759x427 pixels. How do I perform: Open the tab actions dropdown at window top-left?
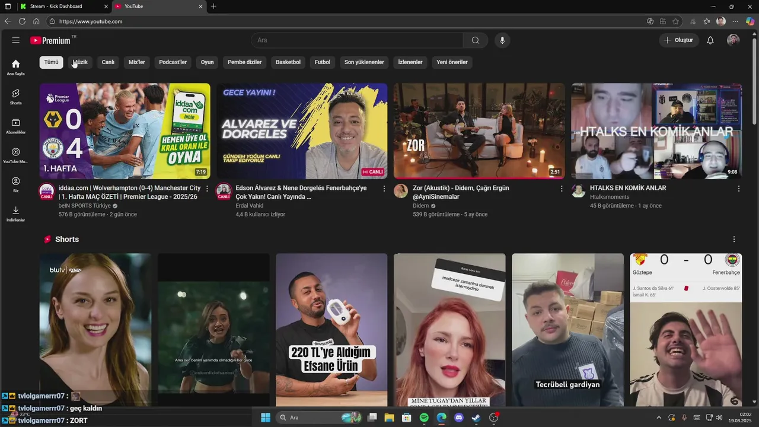[x=8, y=7]
